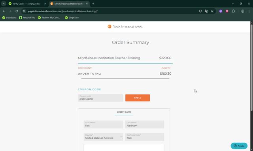
Task: Click the Last Name field
Action: click(144, 125)
